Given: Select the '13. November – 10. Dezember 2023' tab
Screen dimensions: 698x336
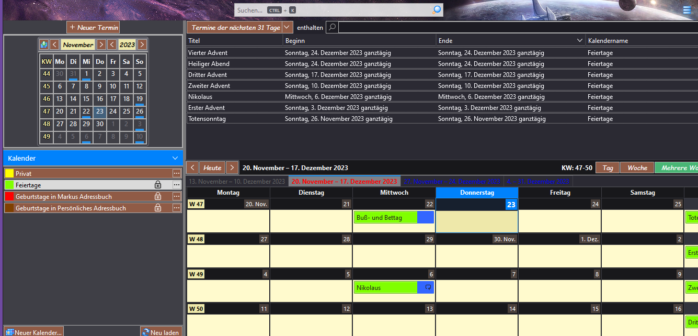Looking at the screenshot, I should pyautogui.click(x=237, y=182).
